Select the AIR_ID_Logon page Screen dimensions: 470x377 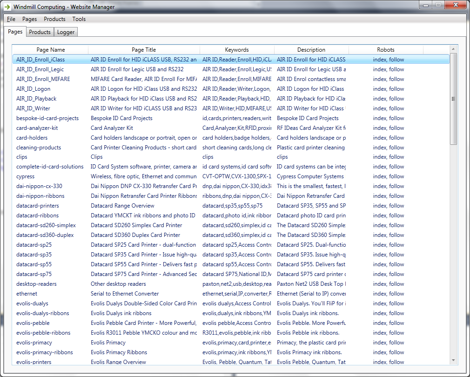tap(33, 89)
